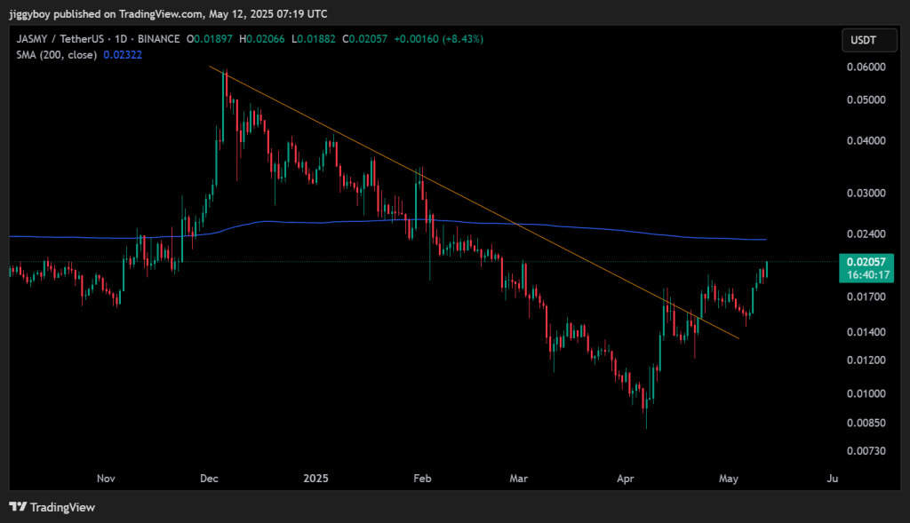Click the Feb time axis label

tap(422, 479)
